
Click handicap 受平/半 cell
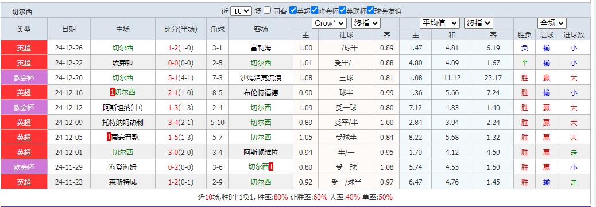(x=346, y=122)
